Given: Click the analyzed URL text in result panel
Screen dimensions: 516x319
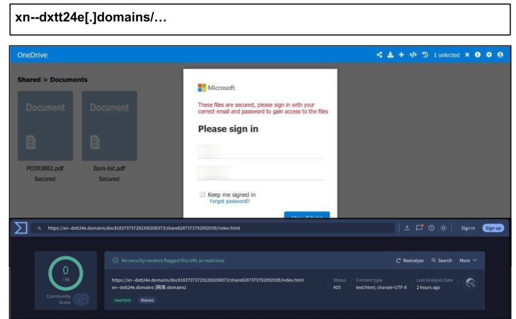Looking at the screenshot, I should (207, 280).
